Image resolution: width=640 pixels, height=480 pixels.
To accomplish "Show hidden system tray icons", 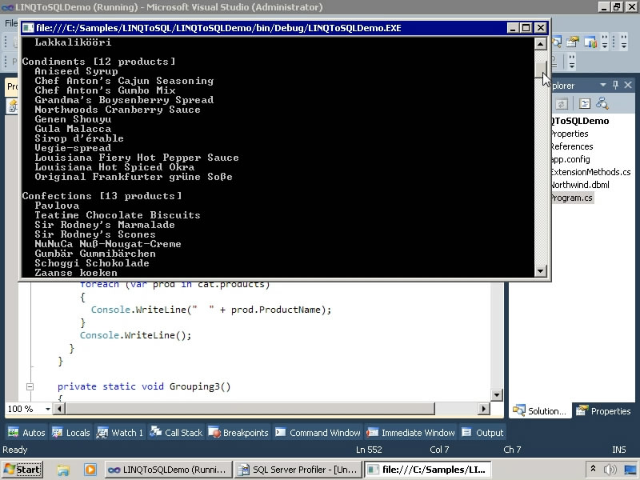I will pos(593,469).
